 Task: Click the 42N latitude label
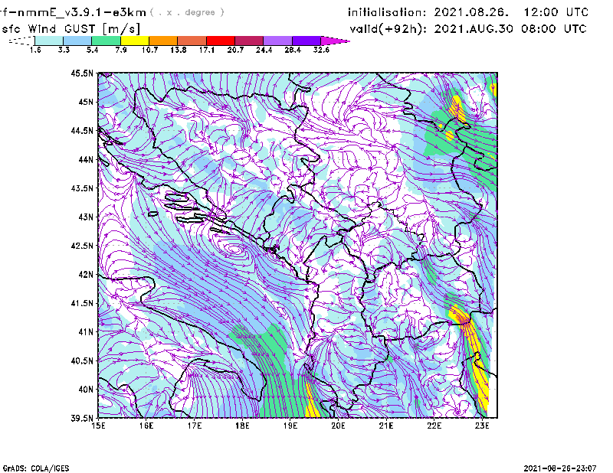click(x=86, y=274)
